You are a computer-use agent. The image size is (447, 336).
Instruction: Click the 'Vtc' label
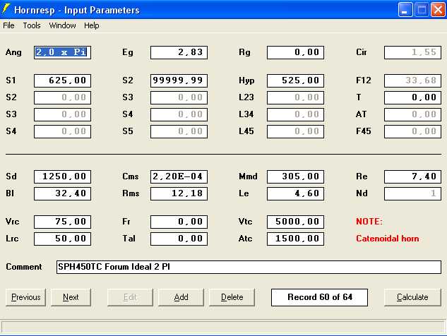[x=245, y=222]
